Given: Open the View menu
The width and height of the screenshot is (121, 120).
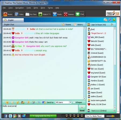Looking at the screenshot, I should [10, 8].
